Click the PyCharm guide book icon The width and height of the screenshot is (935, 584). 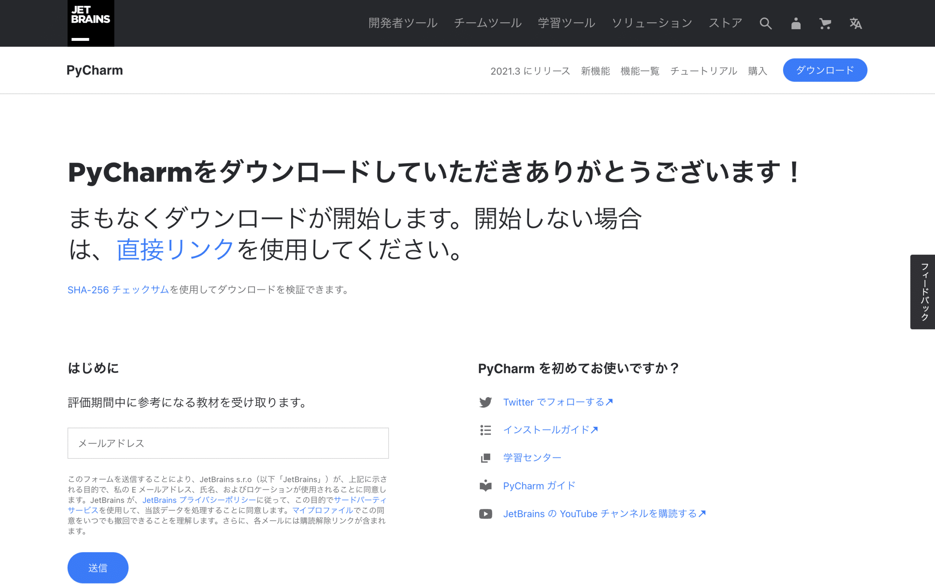click(486, 485)
